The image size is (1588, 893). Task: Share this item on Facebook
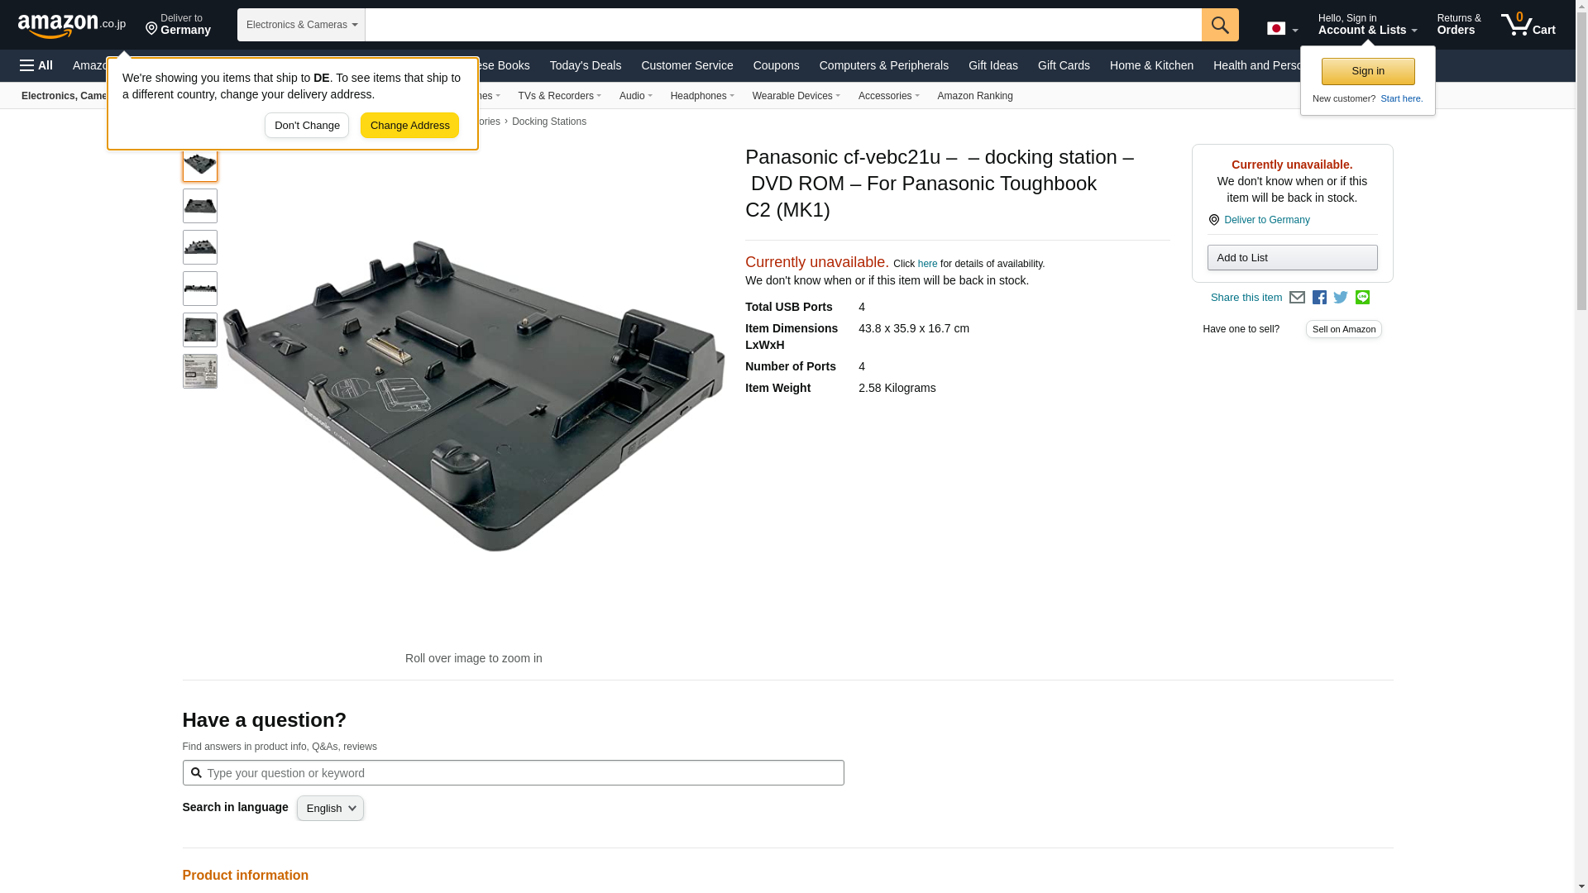(1319, 298)
